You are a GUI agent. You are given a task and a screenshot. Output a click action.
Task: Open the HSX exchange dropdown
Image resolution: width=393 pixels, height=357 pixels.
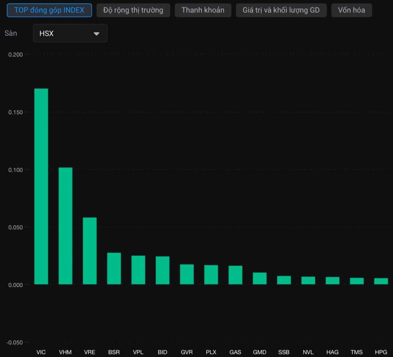[70, 33]
